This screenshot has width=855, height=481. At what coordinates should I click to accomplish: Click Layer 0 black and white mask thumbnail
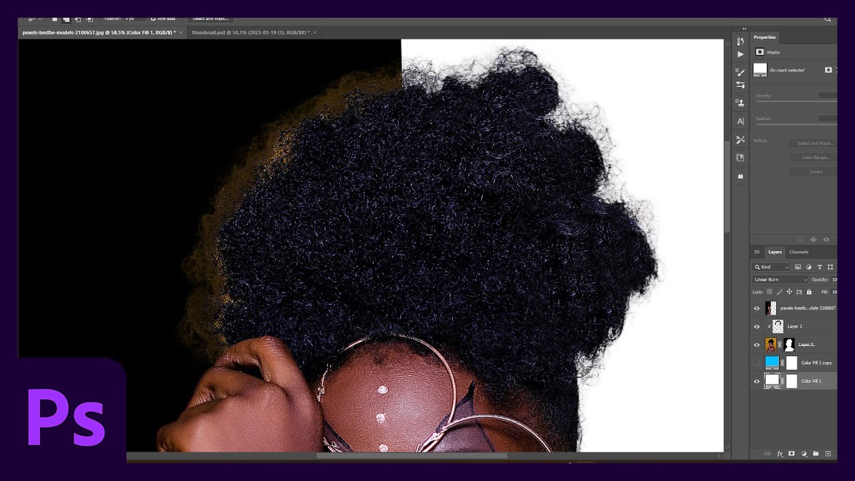coord(789,345)
